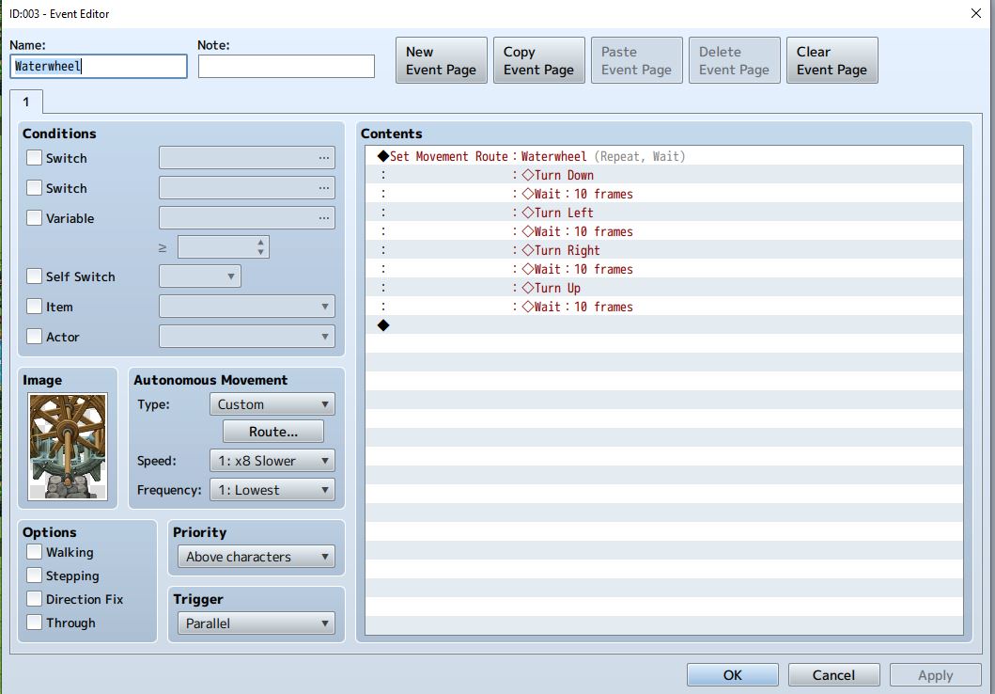Click the Note input field

[x=287, y=66]
